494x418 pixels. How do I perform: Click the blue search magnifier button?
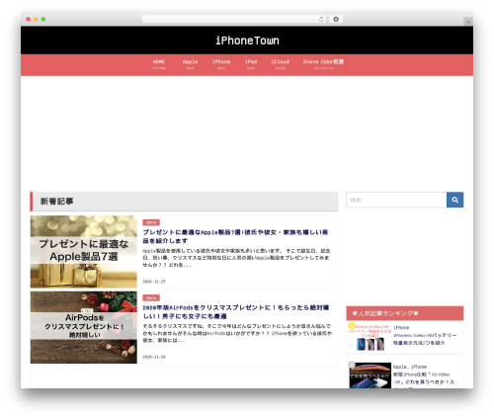[x=454, y=200]
